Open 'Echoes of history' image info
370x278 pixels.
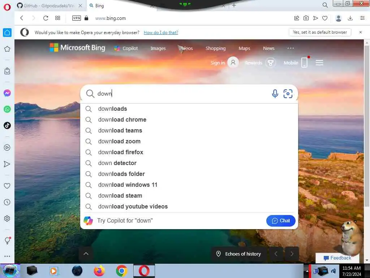point(239,254)
